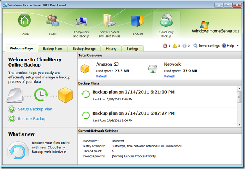Viewport: 245px width, 169px height.
Task: Click the red error alerts icon
Action: tap(165, 46)
